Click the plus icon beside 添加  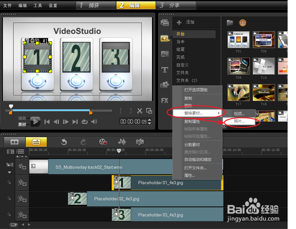click(x=179, y=23)
